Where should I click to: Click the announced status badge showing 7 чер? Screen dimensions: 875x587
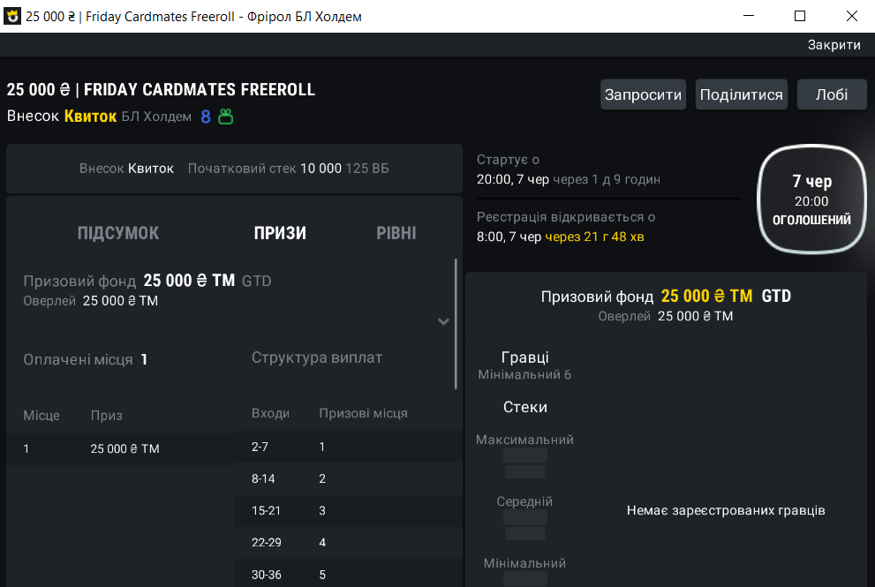pos(811,201)
